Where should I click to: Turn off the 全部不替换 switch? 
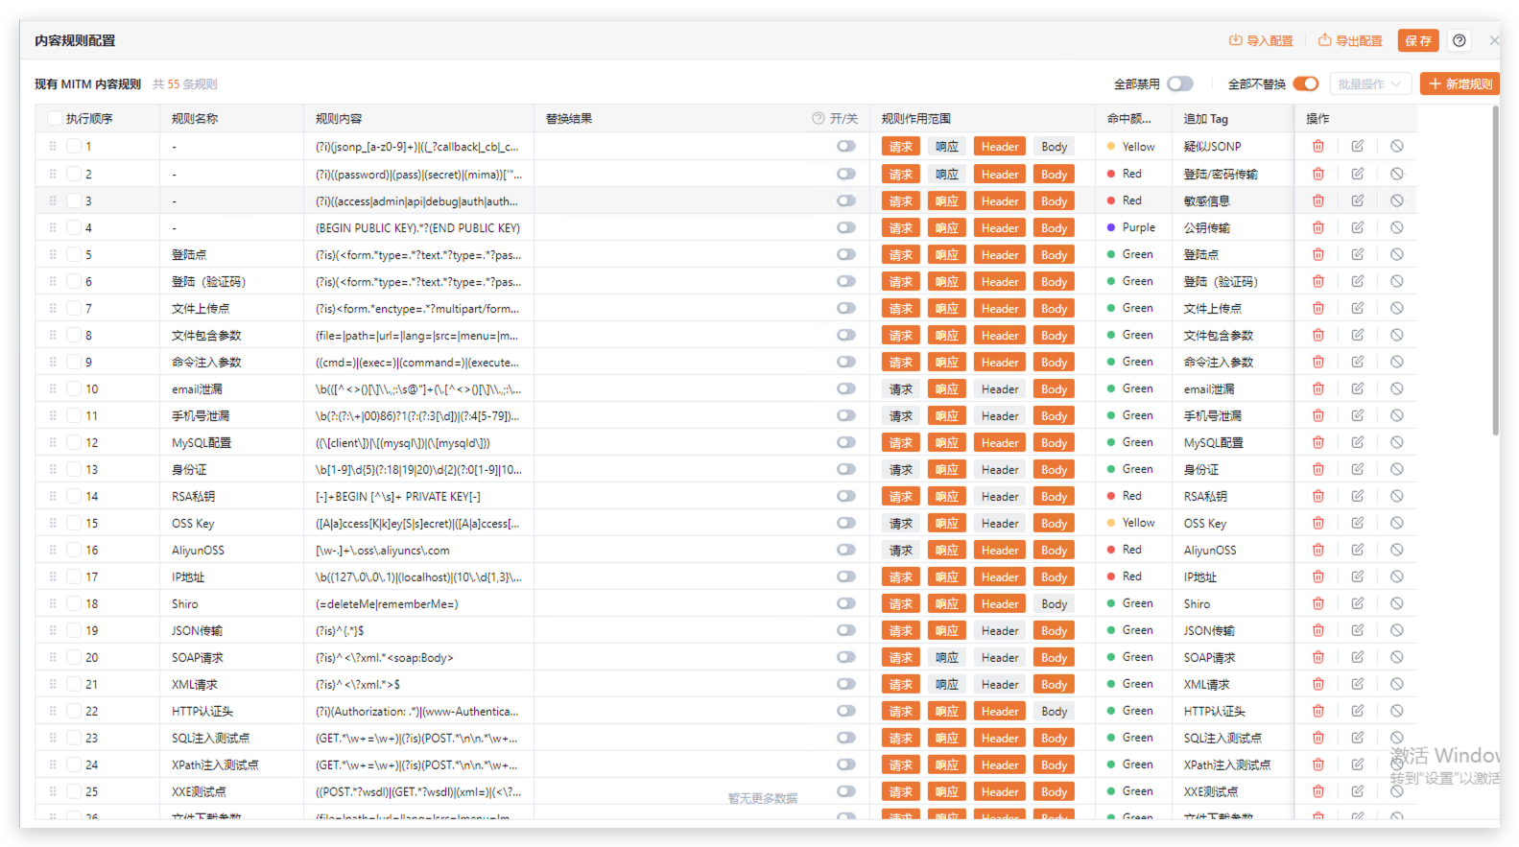[1305, 84]
